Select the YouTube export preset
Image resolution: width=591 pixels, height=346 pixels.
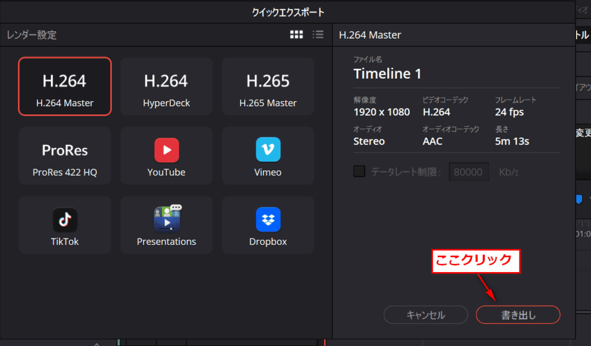tap(166, 155)
